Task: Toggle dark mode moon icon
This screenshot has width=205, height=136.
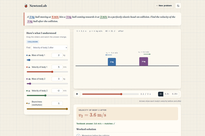Action: [178, 6]
